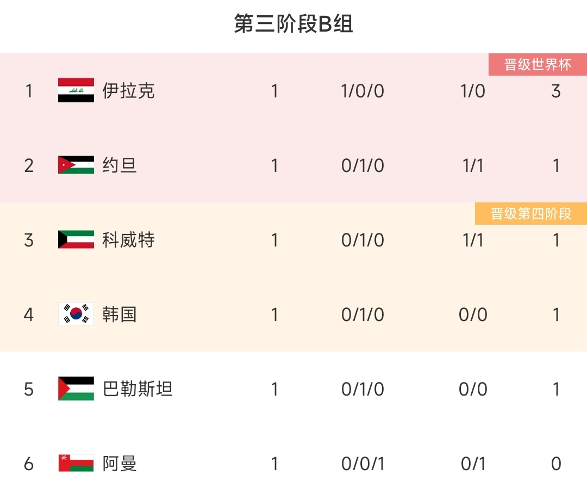Select team name 科威特
587x487 pixels.
(x=128, y=240)
